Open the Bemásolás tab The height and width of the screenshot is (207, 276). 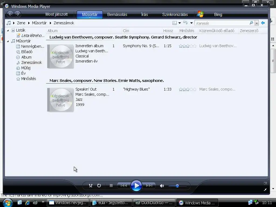[x=117, y=15]
